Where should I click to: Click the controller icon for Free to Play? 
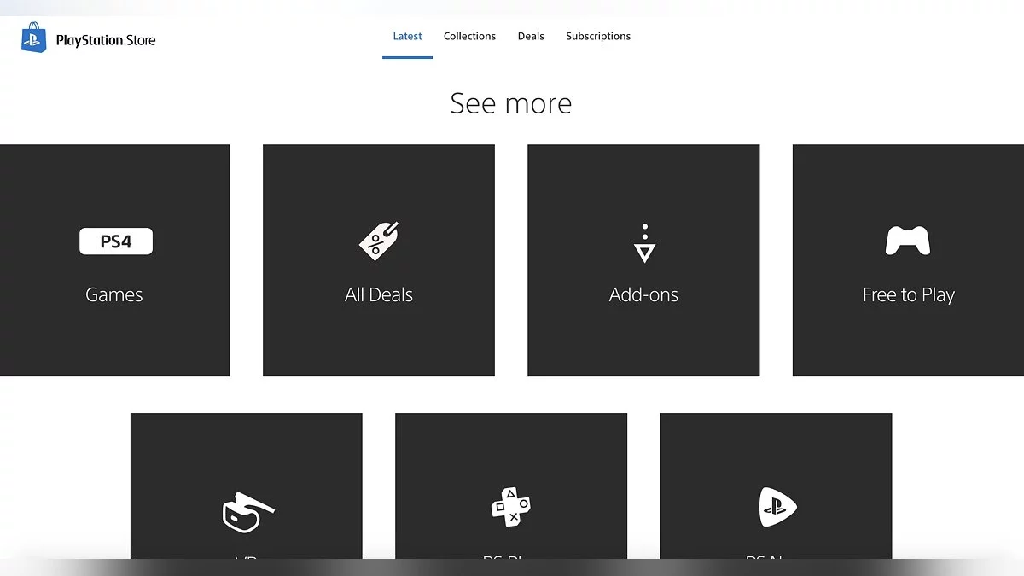908,241
